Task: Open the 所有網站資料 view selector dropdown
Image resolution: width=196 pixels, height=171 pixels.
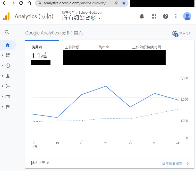Action: pos(81,18)
